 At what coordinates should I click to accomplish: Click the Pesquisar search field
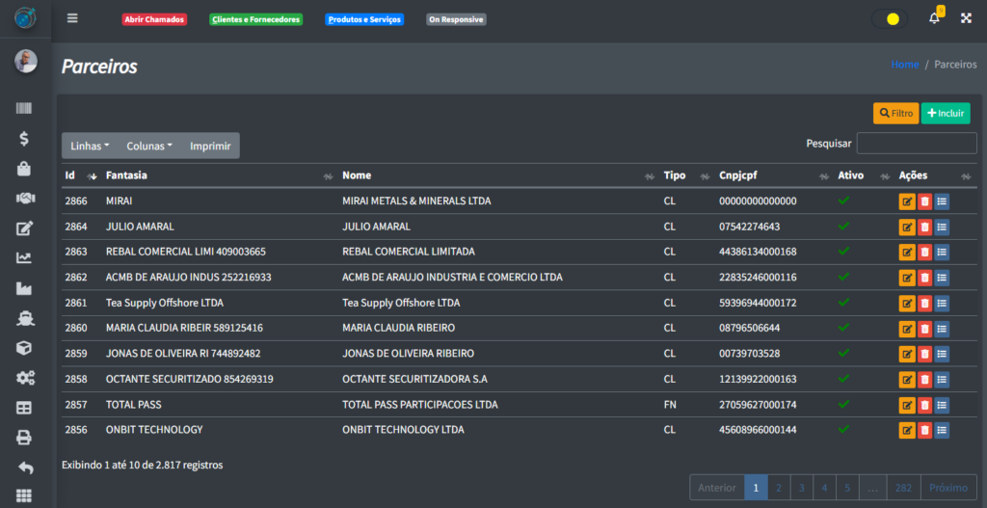pyautogui.click(x=916, y=144)
